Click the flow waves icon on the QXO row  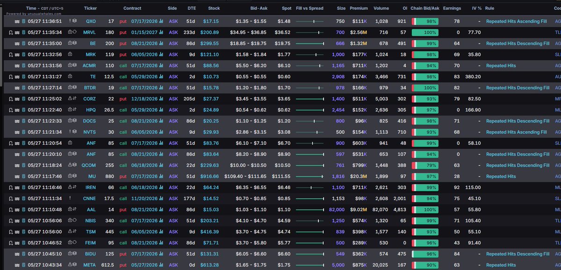(17, 21)
